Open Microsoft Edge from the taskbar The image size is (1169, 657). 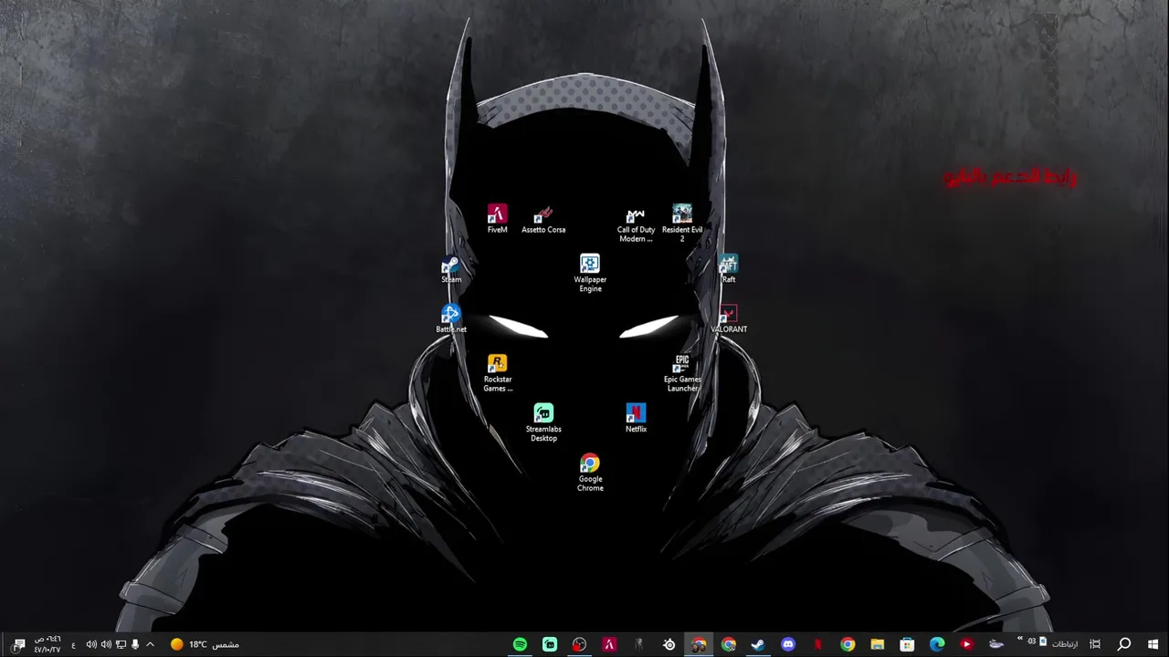[x=937, y=644]
